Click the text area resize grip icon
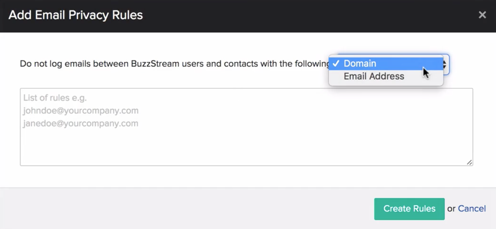 coord(469,162)
